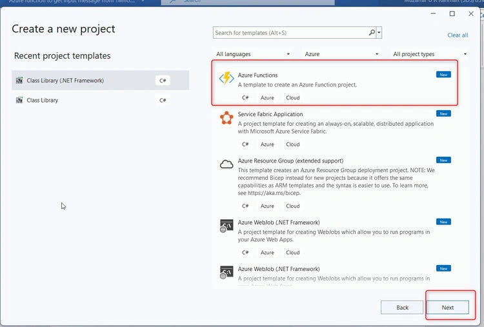Click the C# tag under Azure Functions
This screenshot has width=484, height=327.
click(x=245, y=98)
